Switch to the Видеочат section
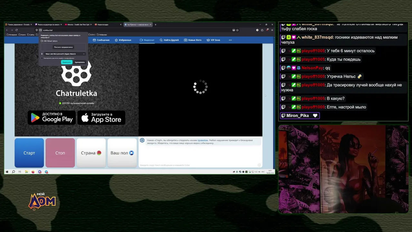 point(147,40)
